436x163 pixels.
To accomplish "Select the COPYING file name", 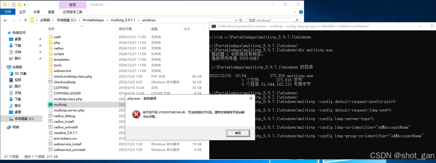I will (x=61, y=88).
